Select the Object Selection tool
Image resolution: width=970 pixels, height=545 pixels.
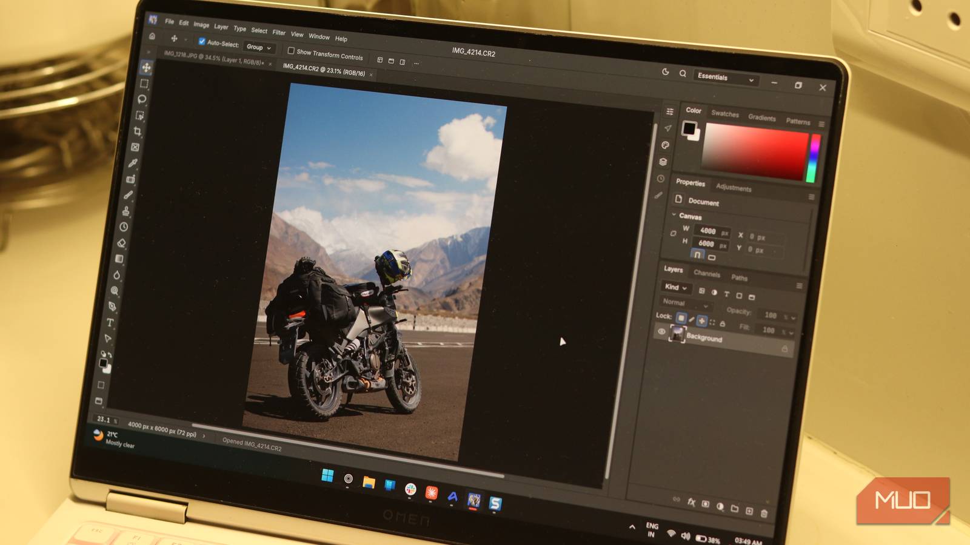click(x=140, y=115)
